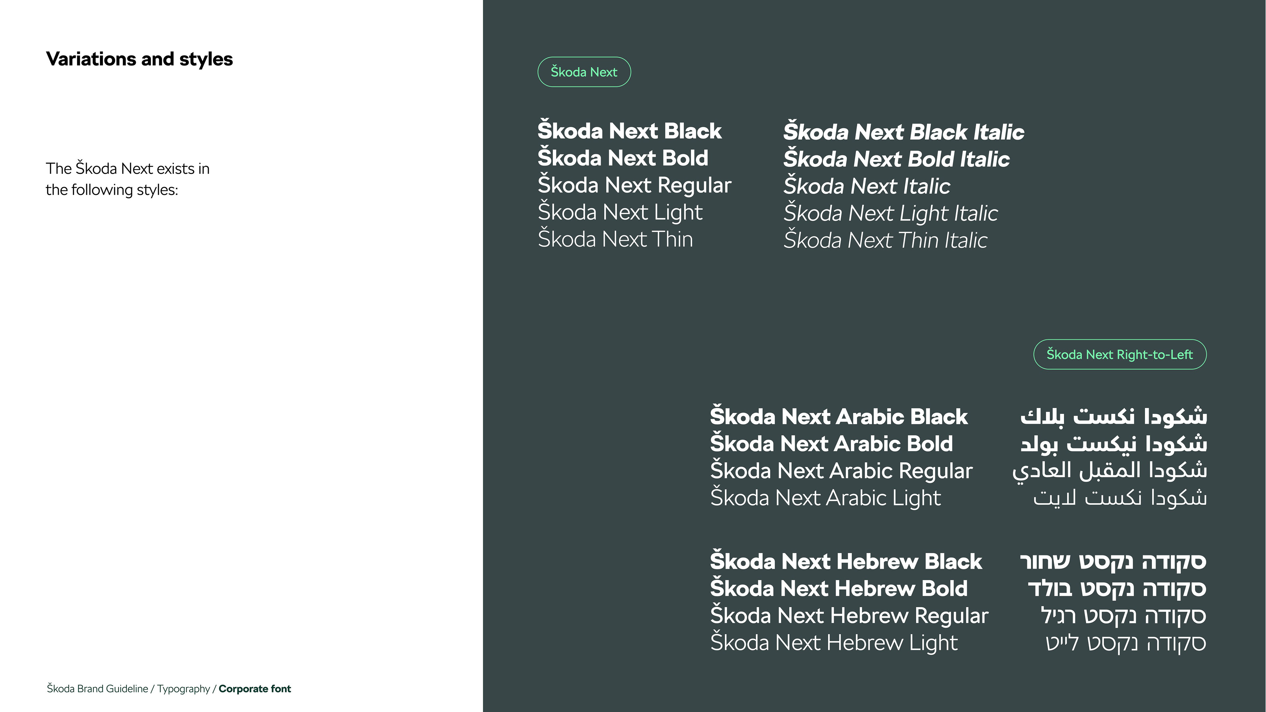Open the Corporate font breadcrumb item
The width and height of the screenshot is (1266, 712).
coord(255,689)
